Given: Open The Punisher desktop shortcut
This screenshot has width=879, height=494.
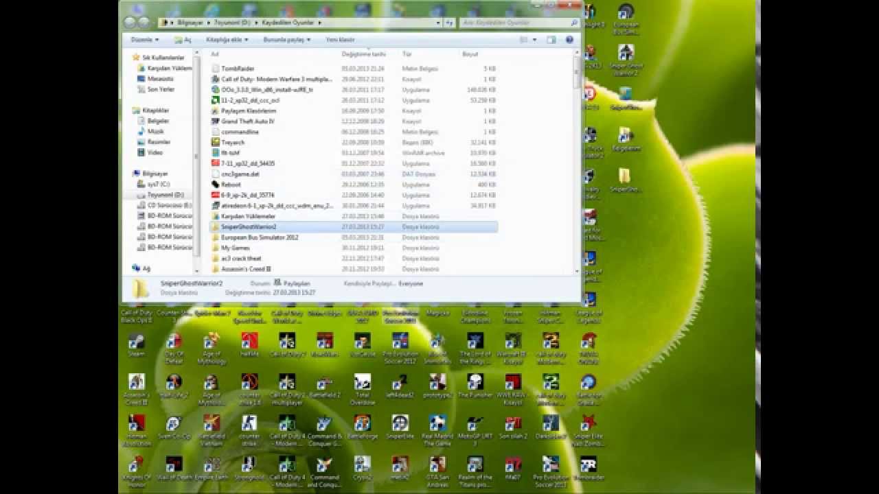Looking at the screenshot, I should pos(475,386).
